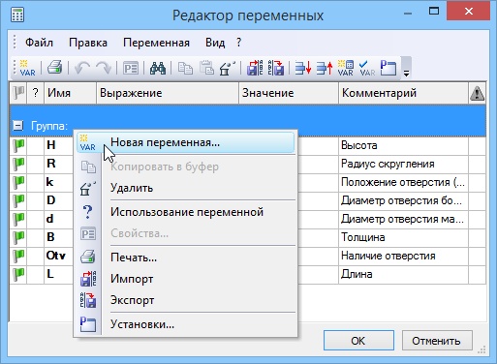Click the new variable VAR toolbar icon
This screenshot has width=497, height=364.
click(x=27, y=68)
